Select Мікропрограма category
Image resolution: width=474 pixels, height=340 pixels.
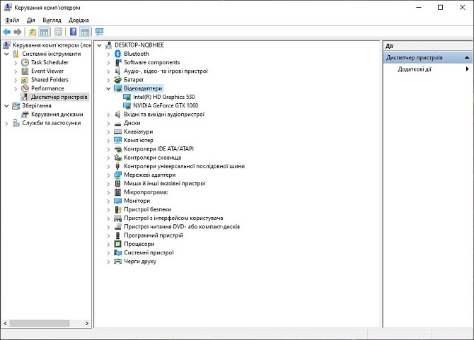pyautogui.click(x=146, y=192)
